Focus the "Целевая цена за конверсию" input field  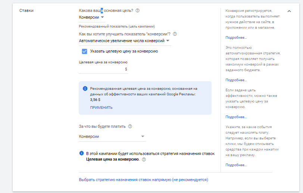coord(101,69)
